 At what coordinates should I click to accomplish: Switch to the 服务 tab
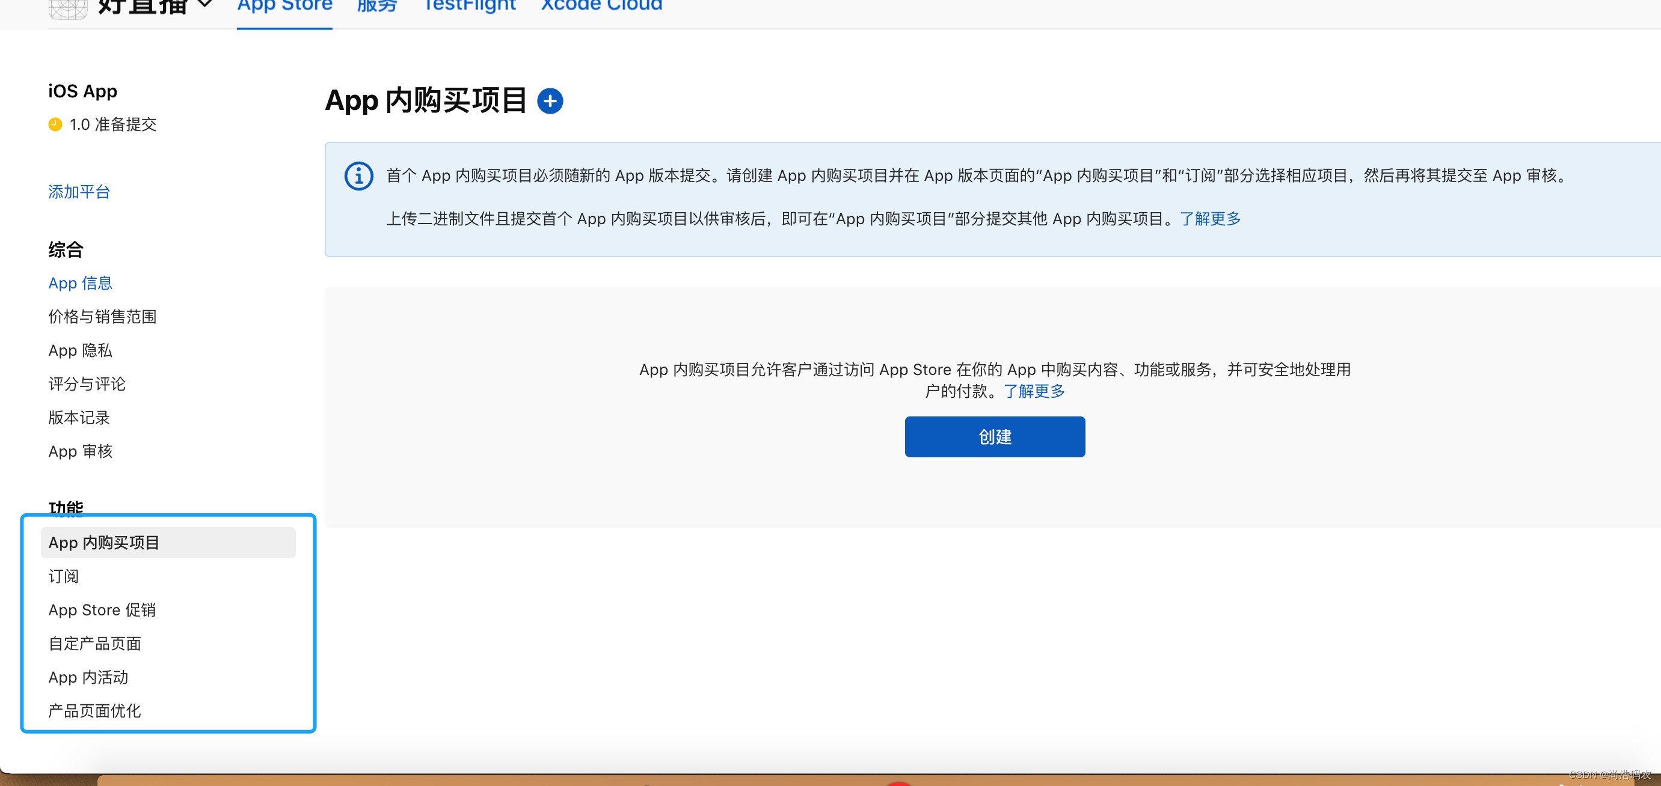point(377,5)
